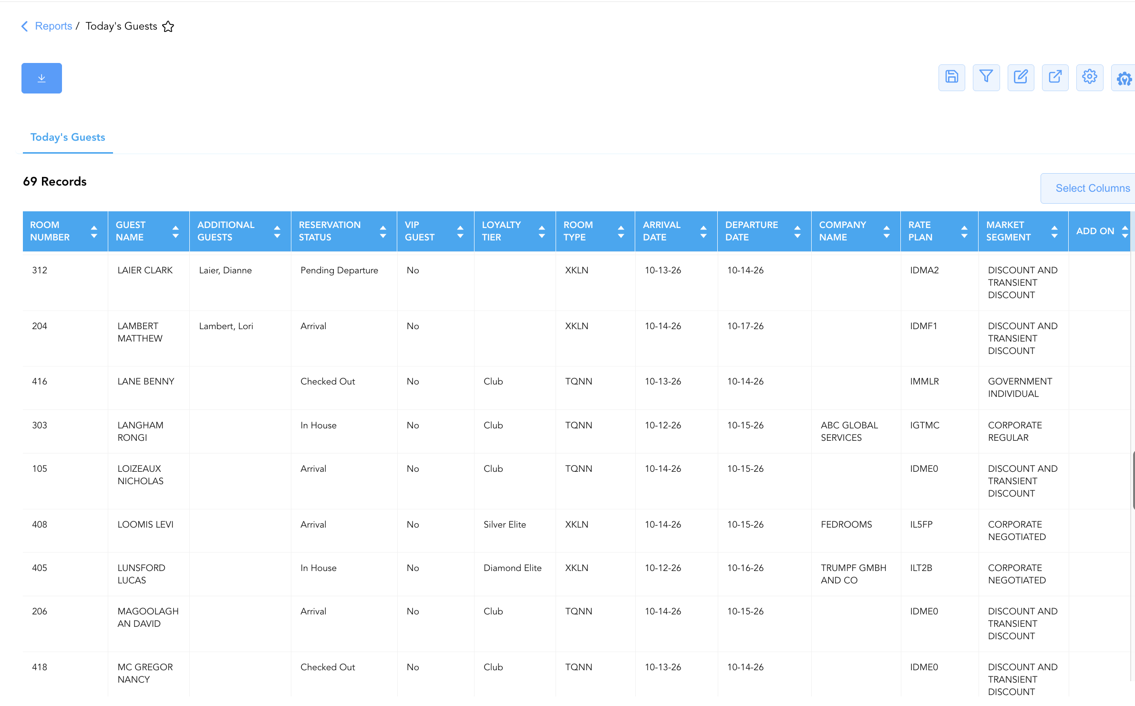
Task: Click the blue gear-wrench icon at right
Action: click(x=1124, y=78)
